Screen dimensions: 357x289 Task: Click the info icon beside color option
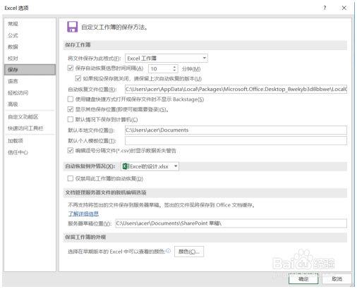pyautogui.click(x=168, y=251)
